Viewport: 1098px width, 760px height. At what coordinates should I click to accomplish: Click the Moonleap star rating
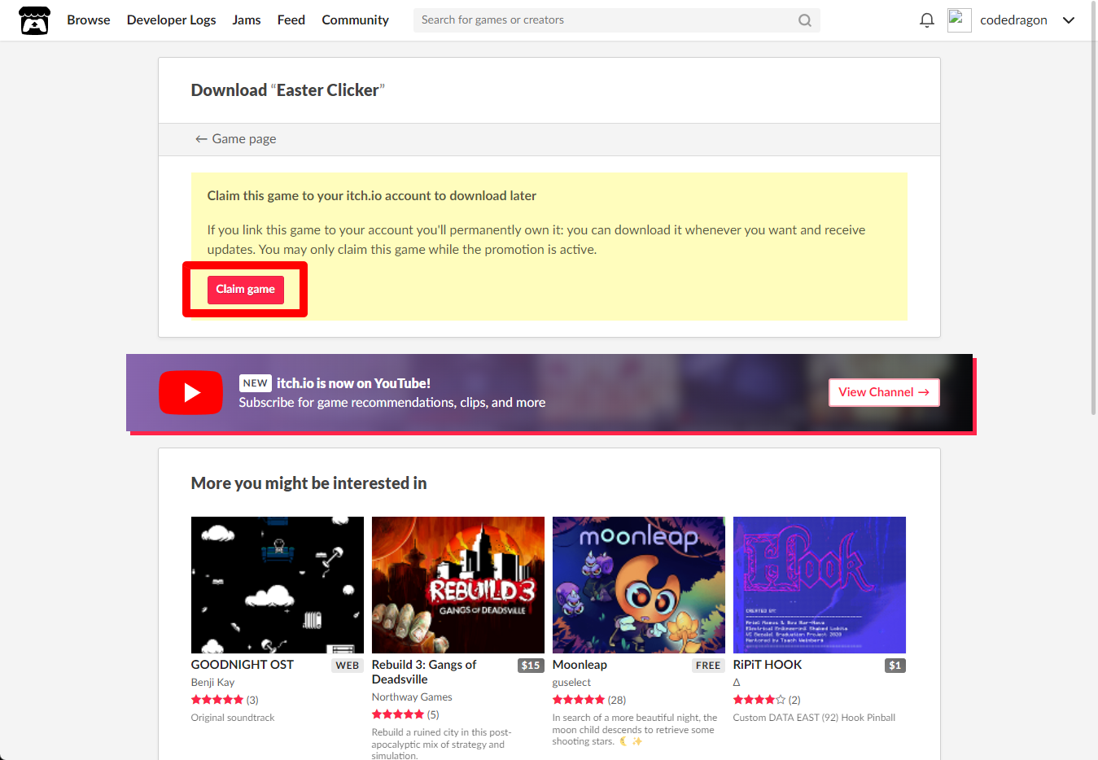click(x=579, y=700)
